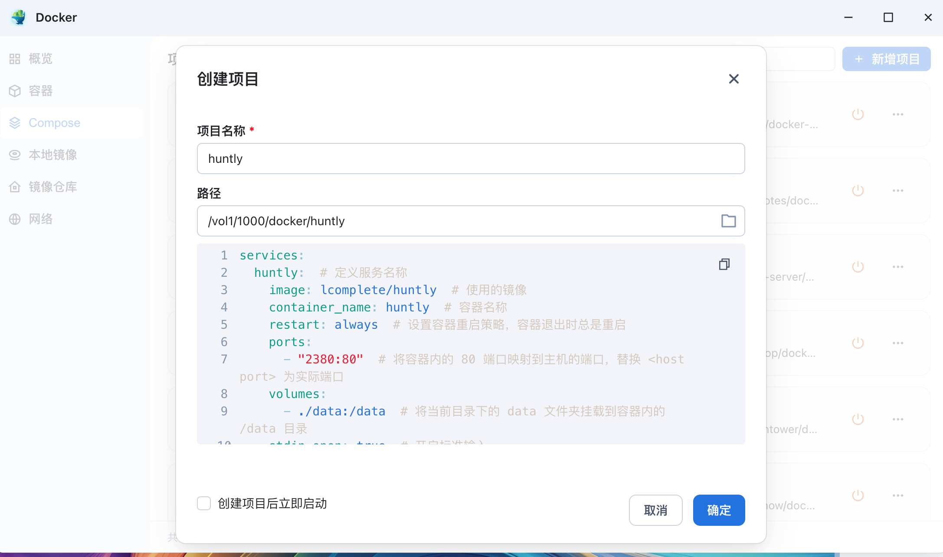Click power icon for ow/doc... project
Image resolution: width=943 pixels, height=557 pixels.
pyautogui.click(x=858, y=495)
